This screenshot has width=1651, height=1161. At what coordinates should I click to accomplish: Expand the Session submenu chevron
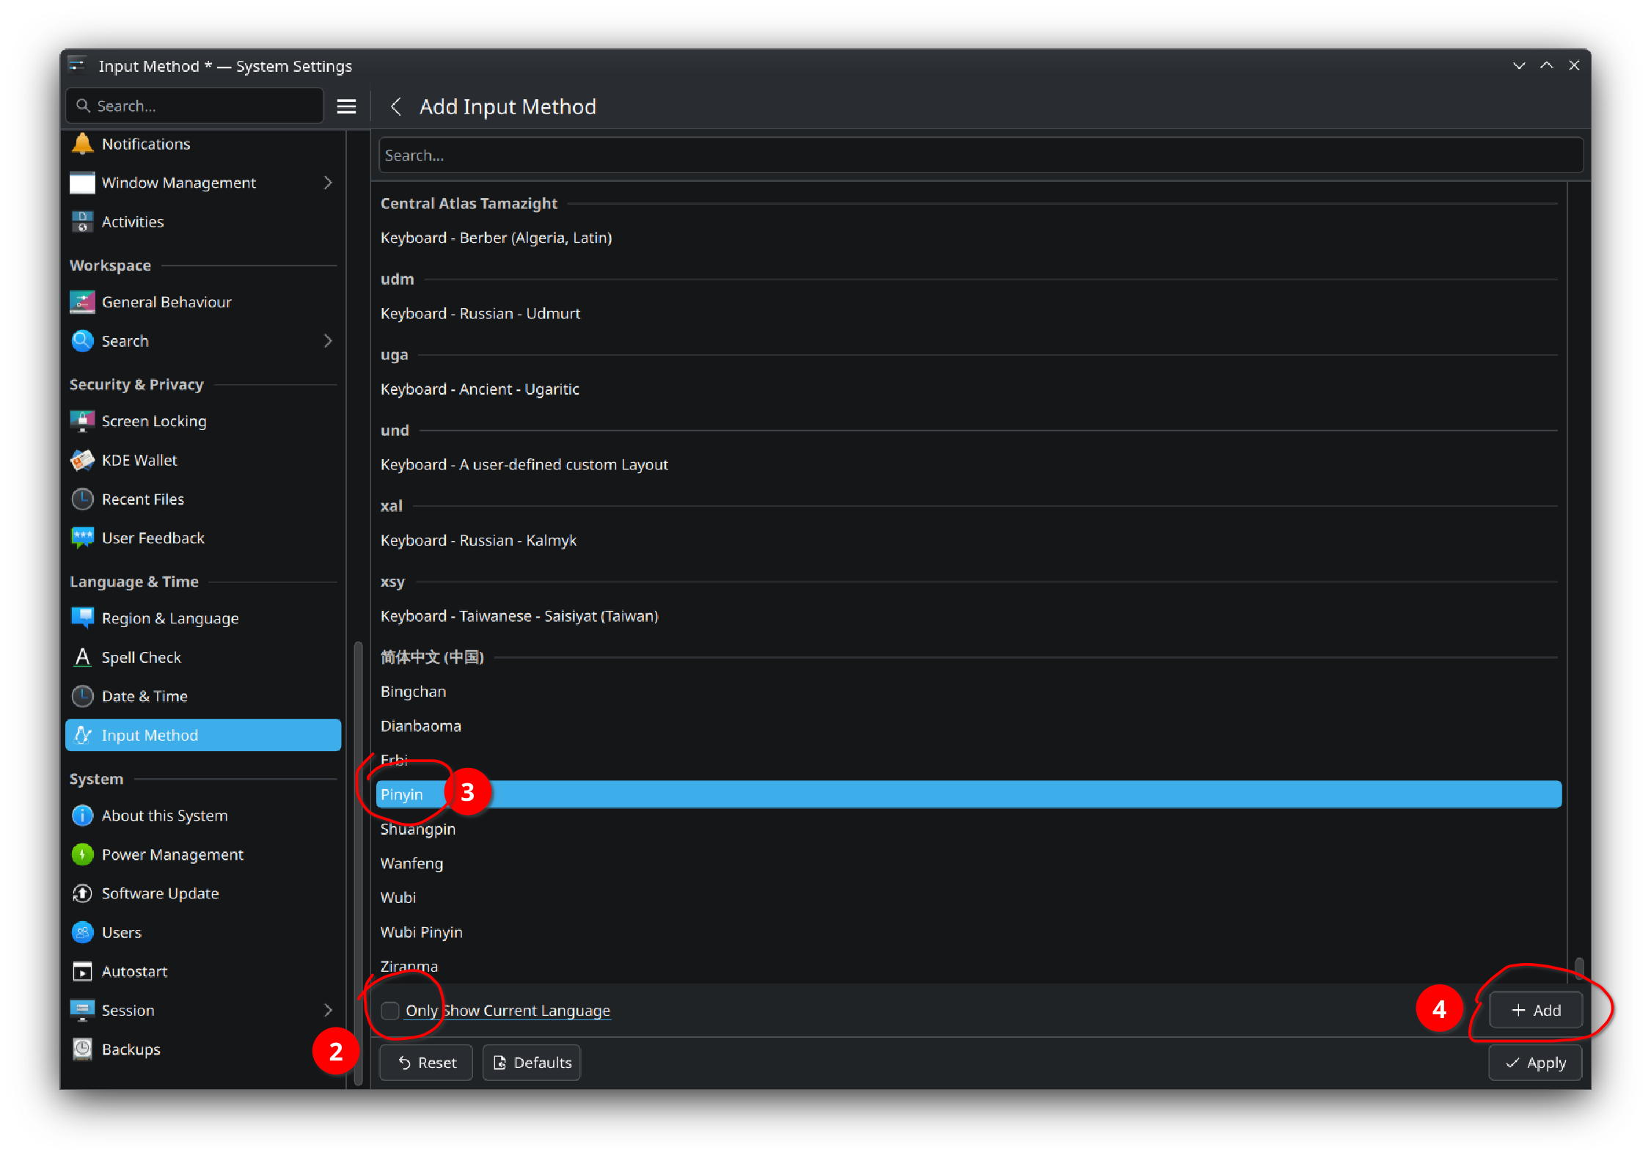coord(328,1010)
